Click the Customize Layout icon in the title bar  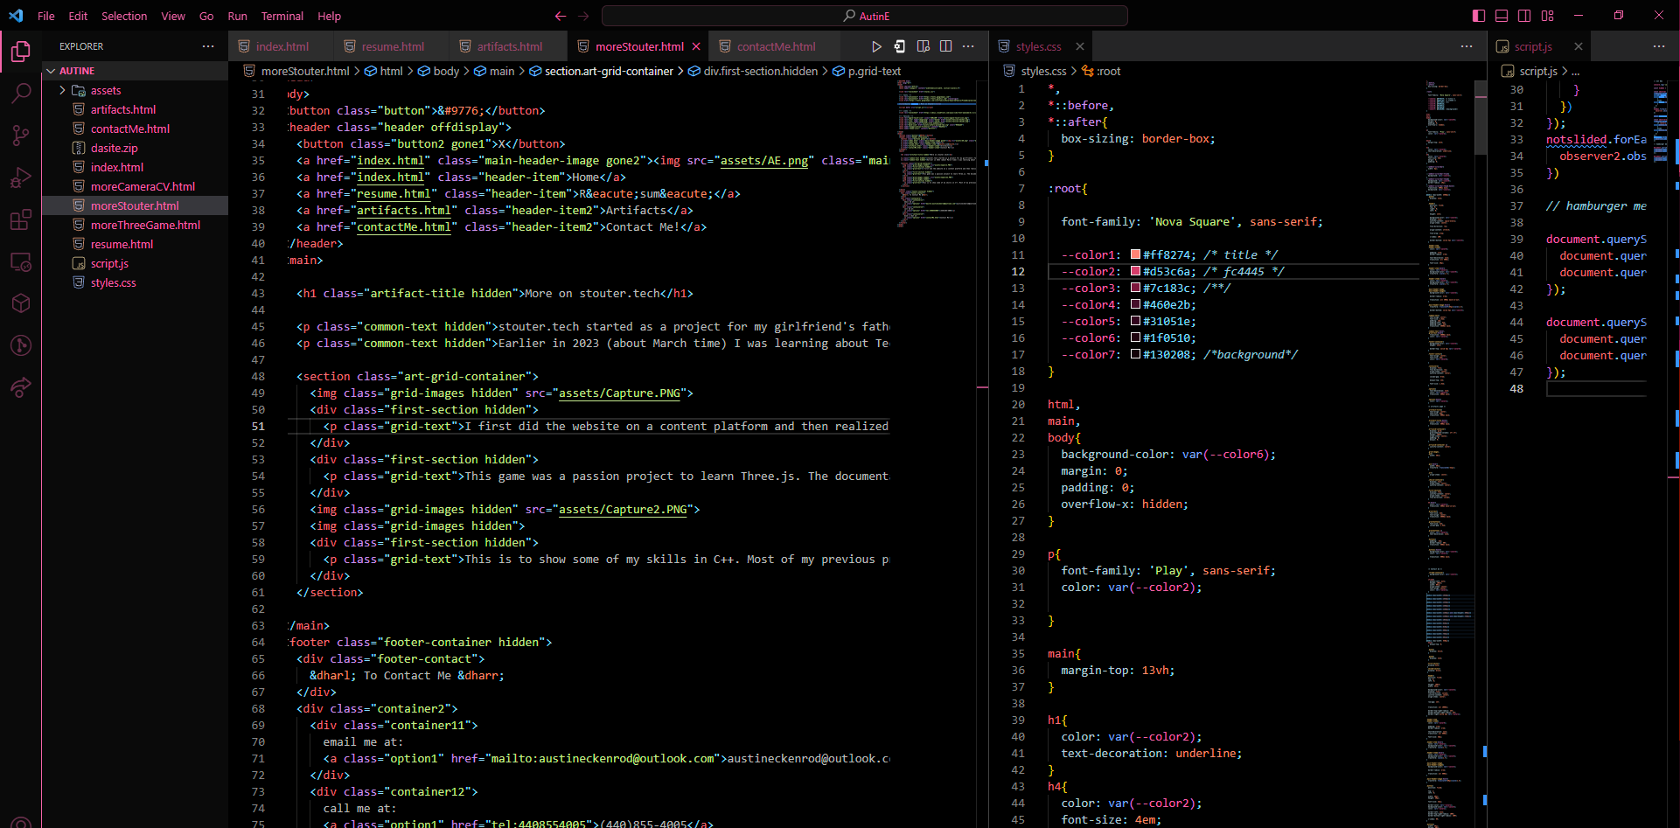1547,16
